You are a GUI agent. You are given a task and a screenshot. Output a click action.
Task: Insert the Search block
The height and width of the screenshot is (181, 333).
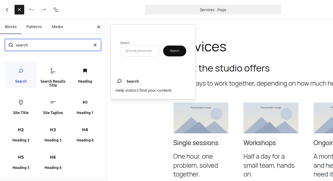tap(21, 75)
